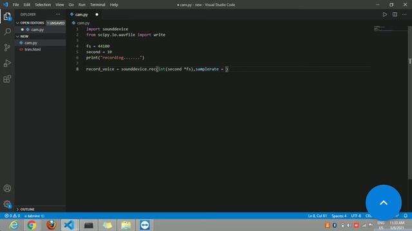Click the blue scroll-up chevron button

point(384,203)
